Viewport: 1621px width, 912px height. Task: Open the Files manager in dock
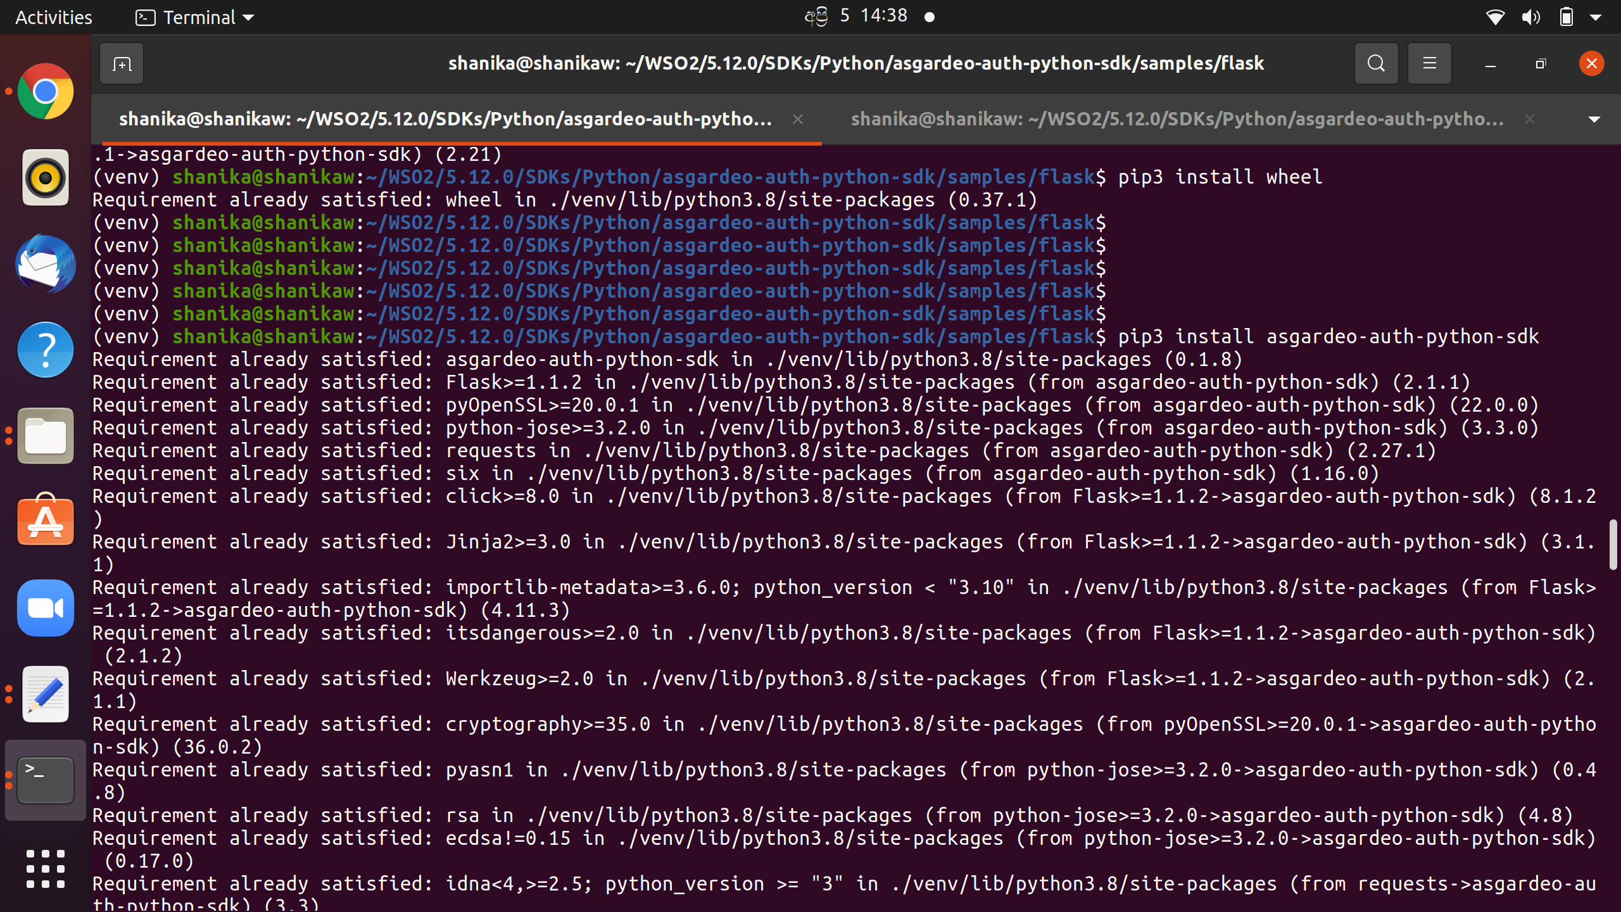pyautogui.click(x=45, y=436)
